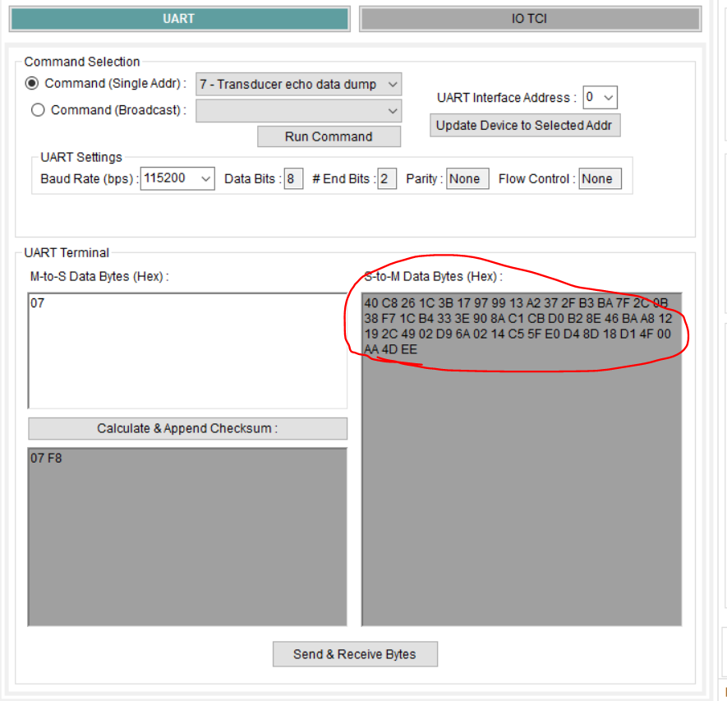Screen dimensions: 727x701
Task: Open the Transducer echo data dump dropdown
Action: point(298,85)
